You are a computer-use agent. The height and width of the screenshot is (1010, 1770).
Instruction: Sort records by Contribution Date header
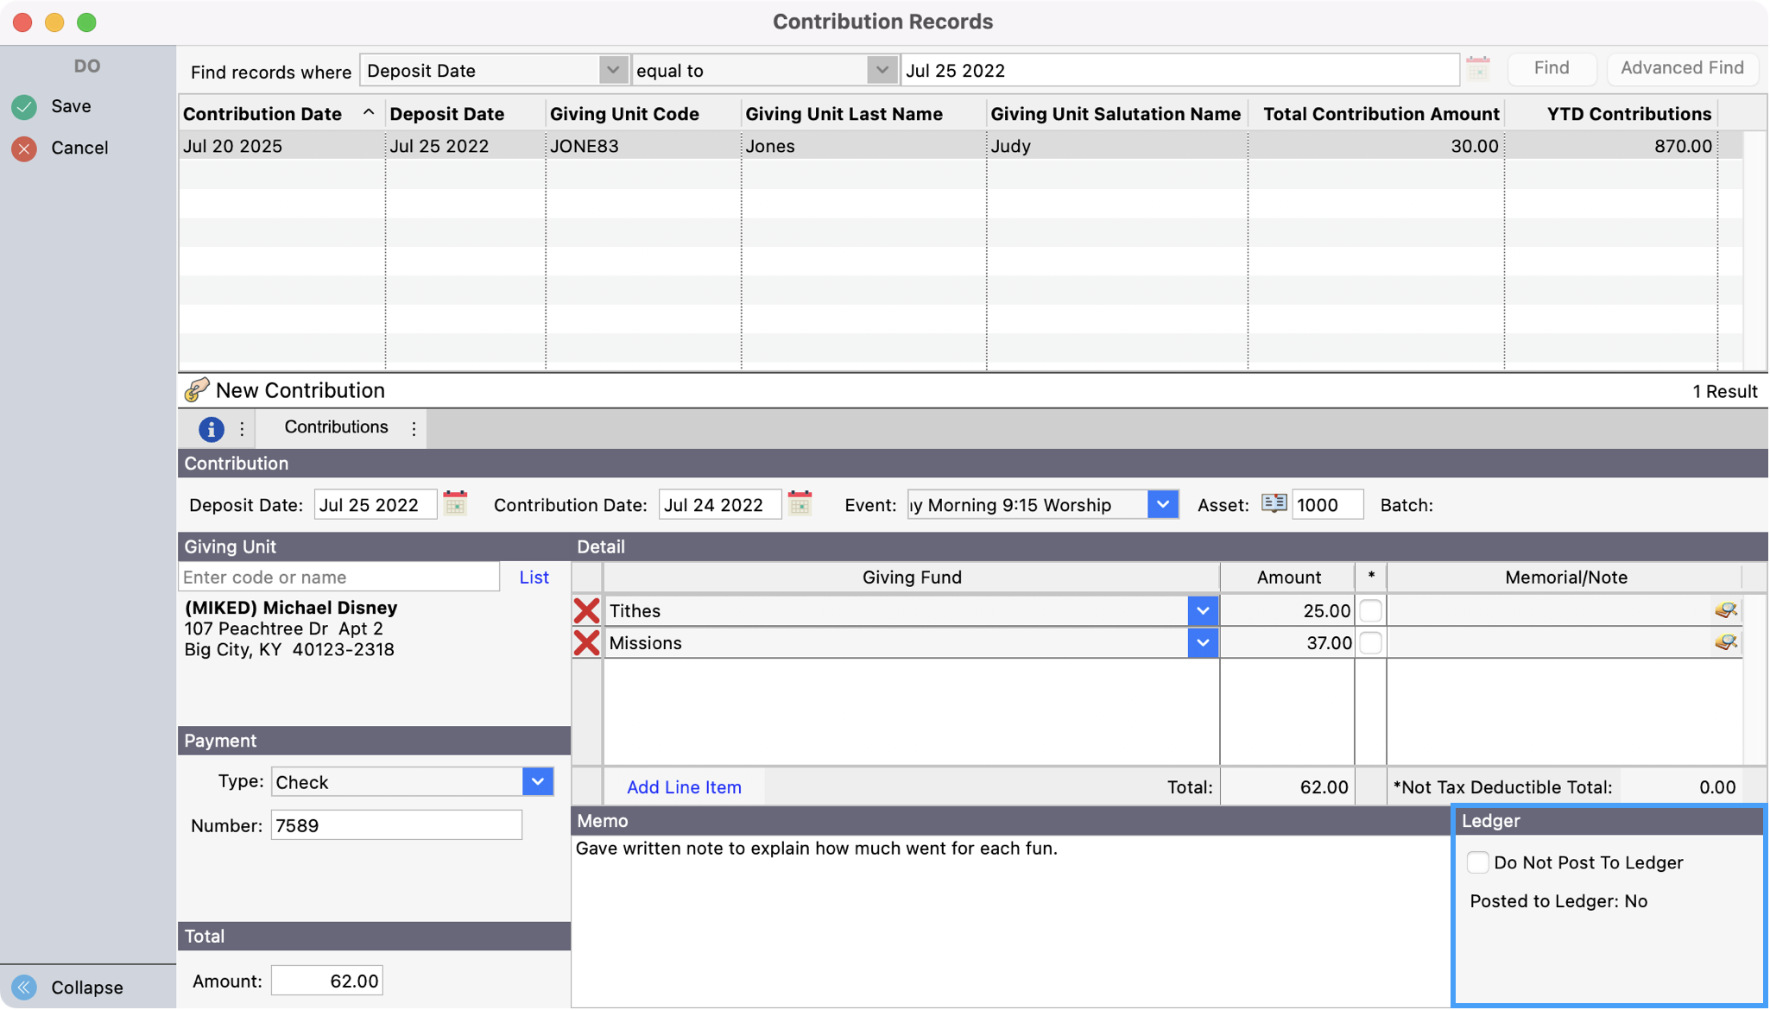coord(261,113)
